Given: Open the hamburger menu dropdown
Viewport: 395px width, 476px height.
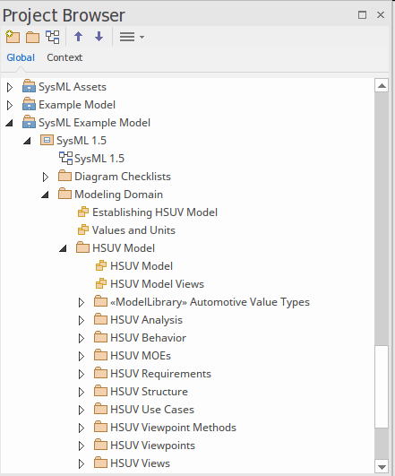Looking at the screenshot, I should pyautogui.click(x=132, y=37).
